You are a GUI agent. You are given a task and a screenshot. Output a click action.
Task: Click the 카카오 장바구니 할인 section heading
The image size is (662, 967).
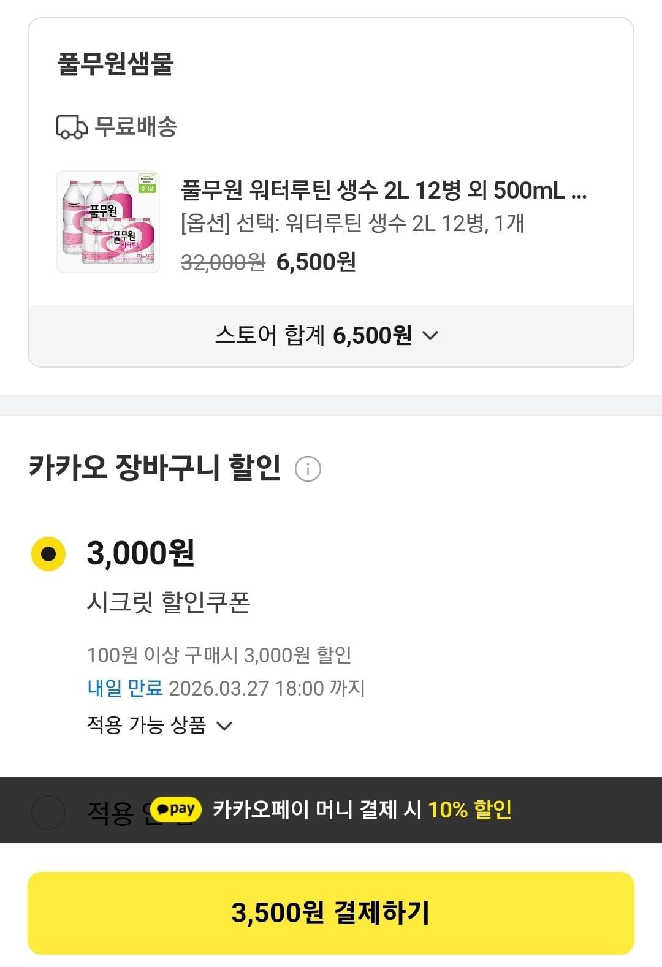154,468
